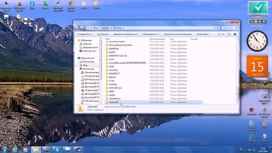Viewport: 272px width, 153px height.
Task: Sort by the Имя column header
Action: tap(108, 39)
